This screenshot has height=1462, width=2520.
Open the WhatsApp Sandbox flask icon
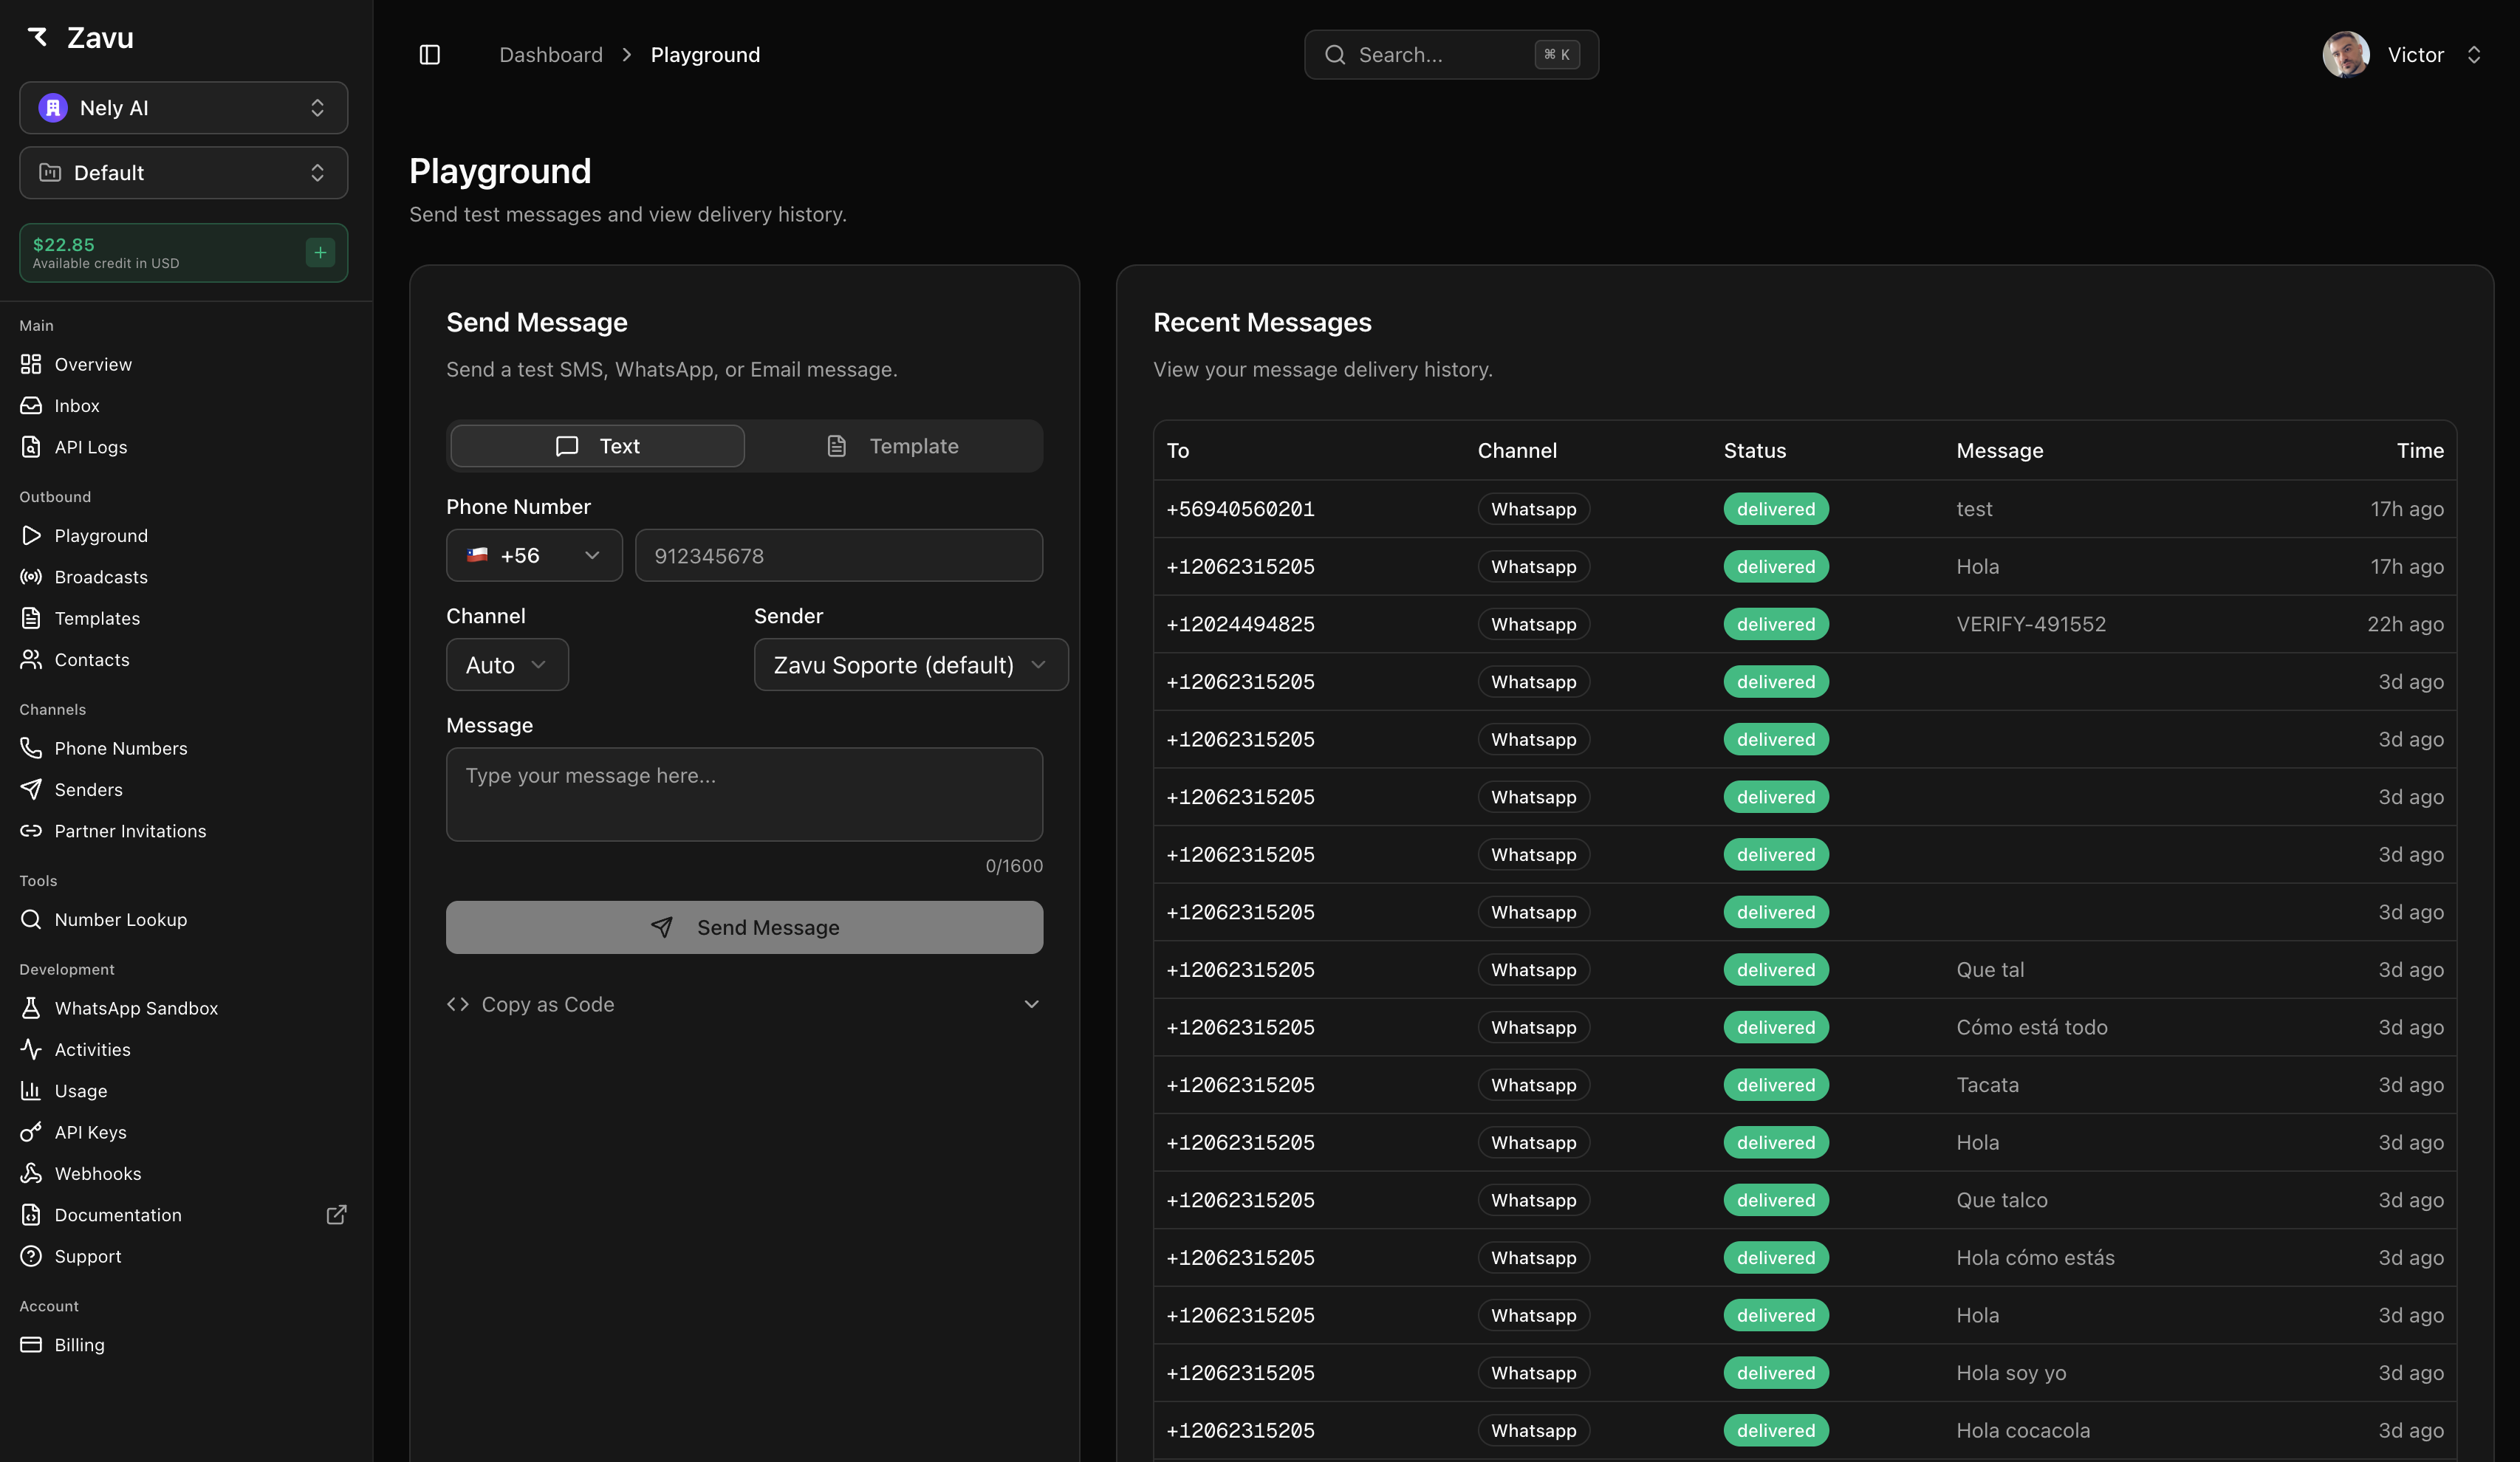point(31,1008)
